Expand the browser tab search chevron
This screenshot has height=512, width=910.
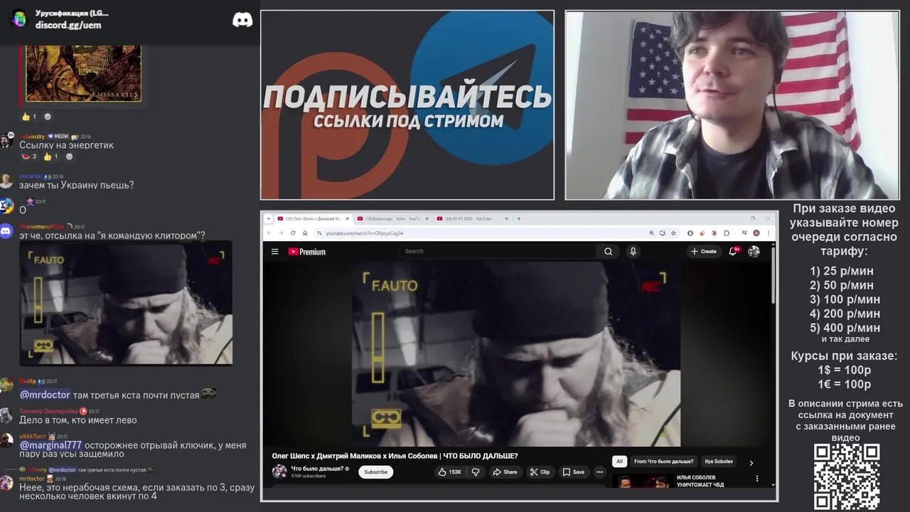(269, 218)
